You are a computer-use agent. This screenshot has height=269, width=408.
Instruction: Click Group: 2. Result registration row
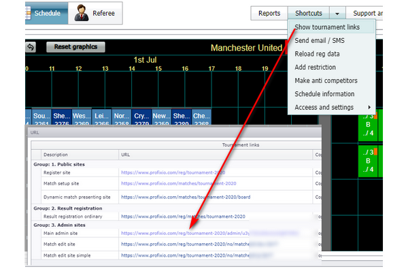tap(176, 208)
